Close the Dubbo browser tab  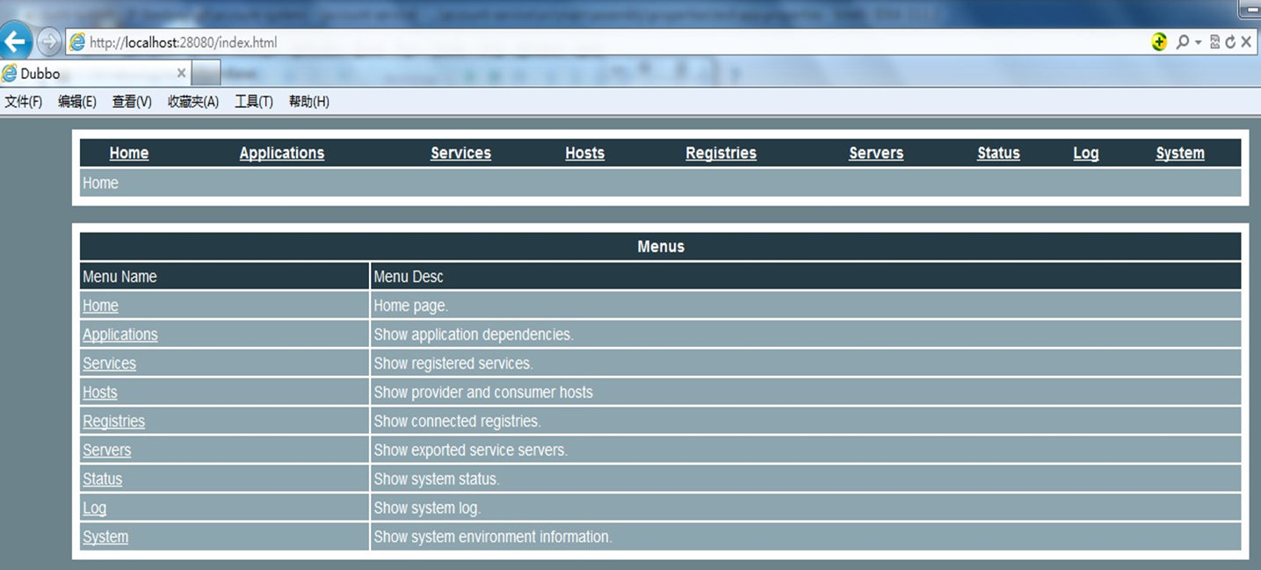[181, 73]
